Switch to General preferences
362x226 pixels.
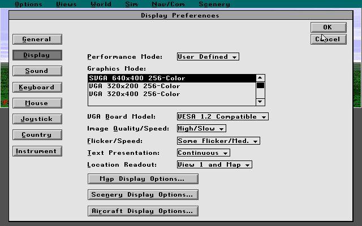click(x=37, y=39)
